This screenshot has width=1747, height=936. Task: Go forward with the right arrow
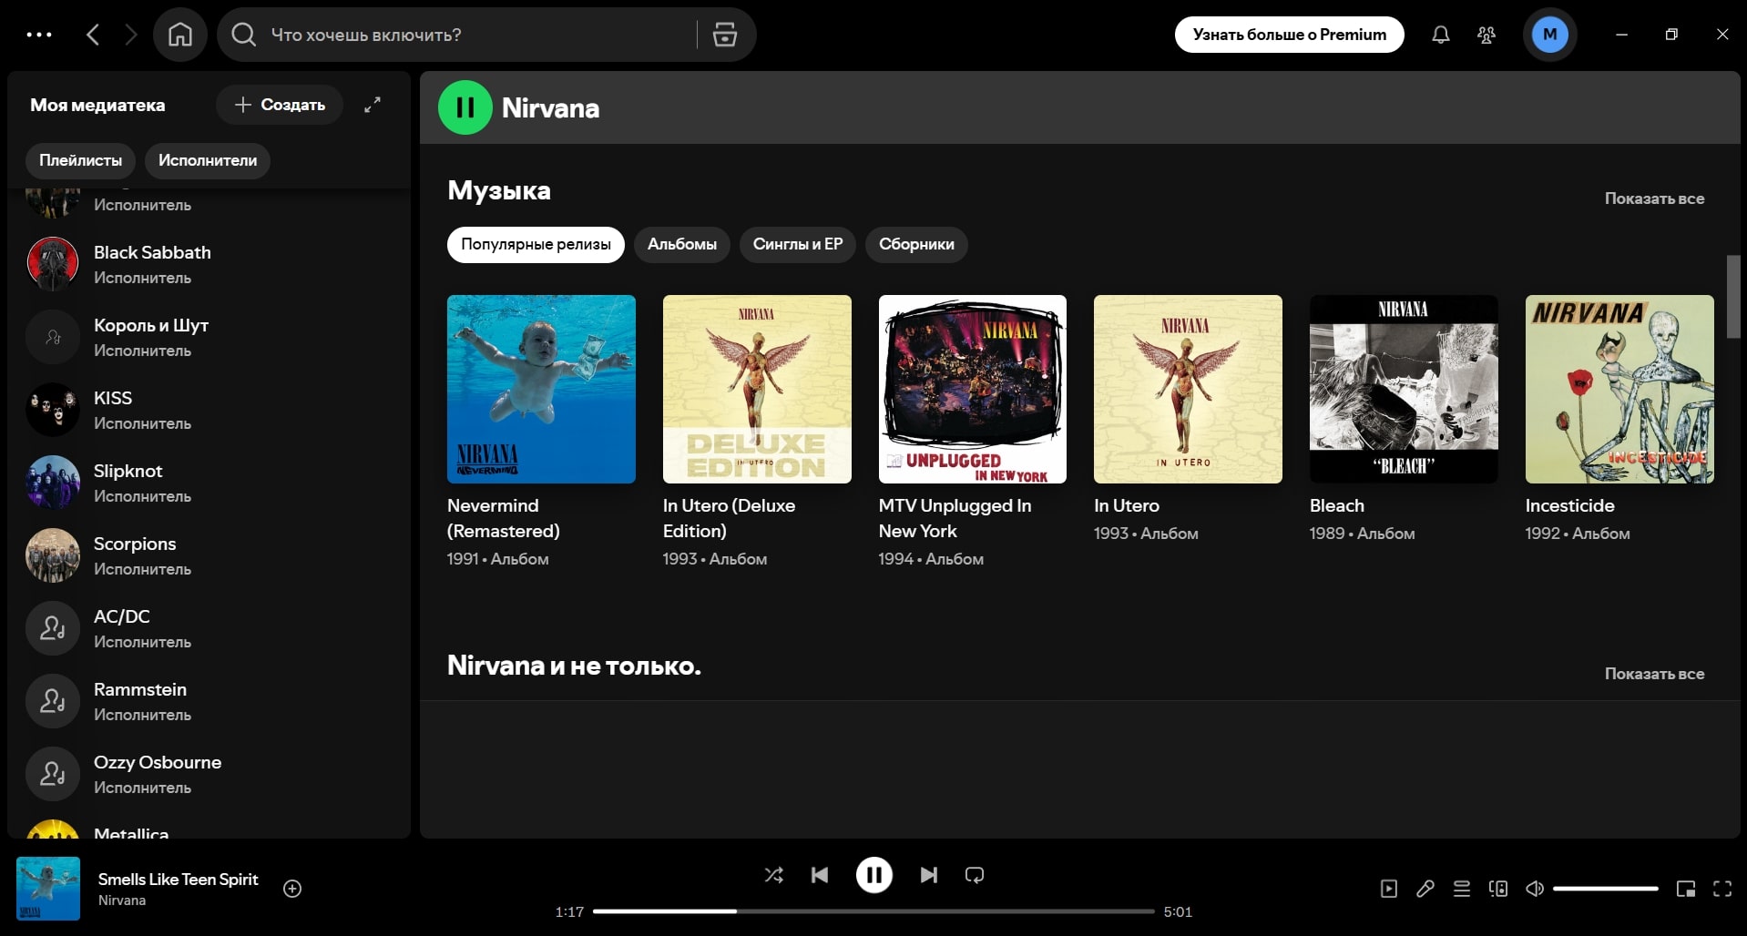click(131, 35)
